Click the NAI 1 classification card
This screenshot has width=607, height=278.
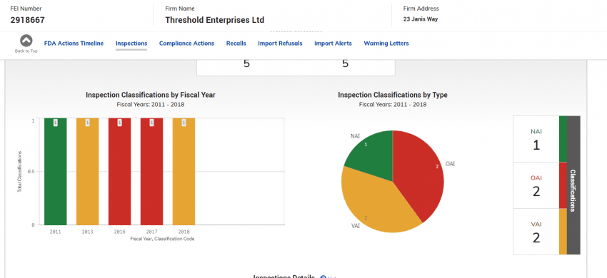[x=536, y=139]
